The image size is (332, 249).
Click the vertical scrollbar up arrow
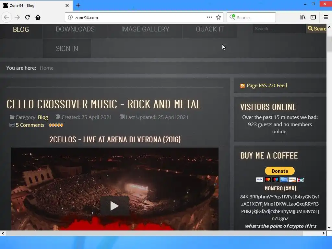[329, 27]
